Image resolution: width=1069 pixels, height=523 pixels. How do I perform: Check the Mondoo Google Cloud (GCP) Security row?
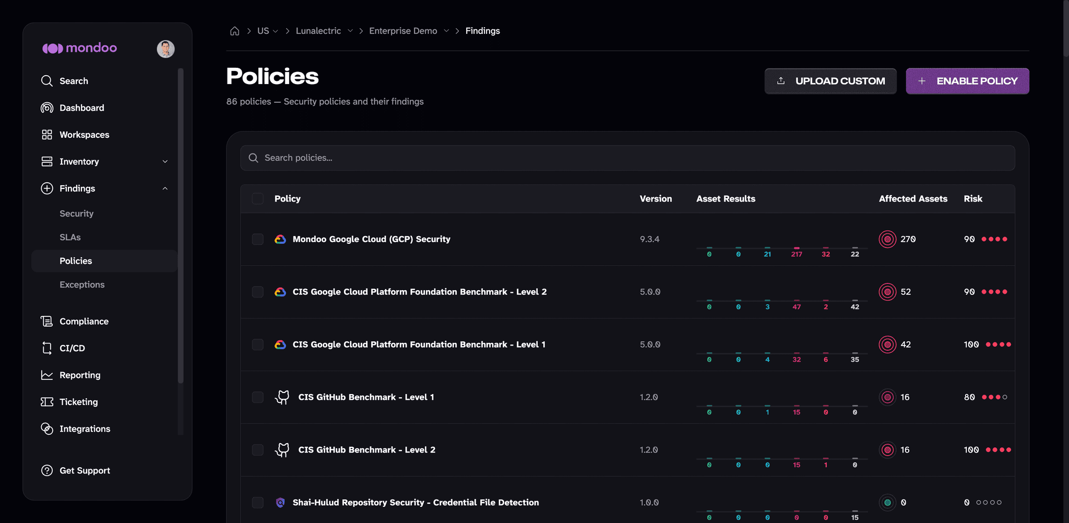pos(257,239)
